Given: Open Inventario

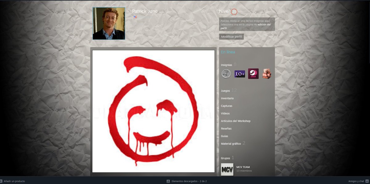Looking at the screenshot, I should [x=227, y=98].
